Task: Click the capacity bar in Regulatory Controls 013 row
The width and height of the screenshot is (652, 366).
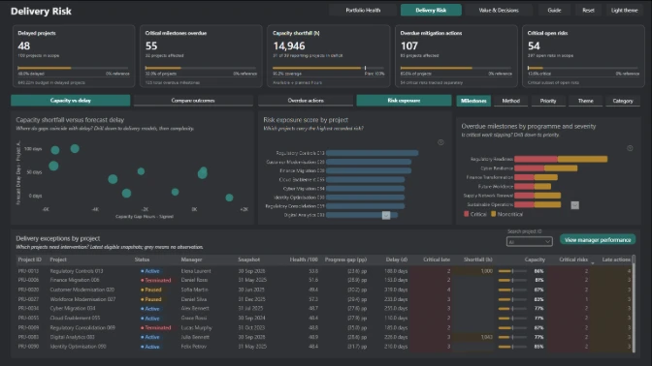Action: 512,271
